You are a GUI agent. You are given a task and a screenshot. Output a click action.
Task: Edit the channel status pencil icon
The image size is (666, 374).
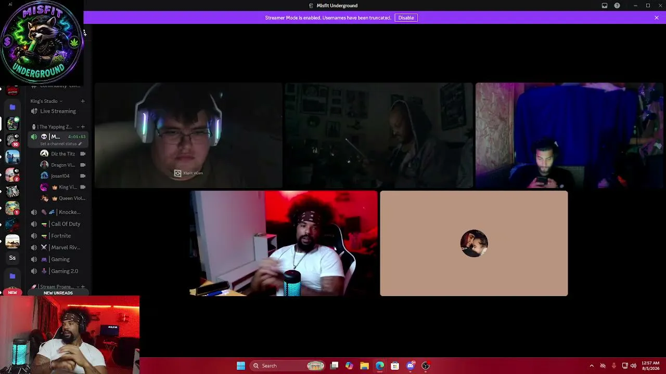(x=80, y=144)
